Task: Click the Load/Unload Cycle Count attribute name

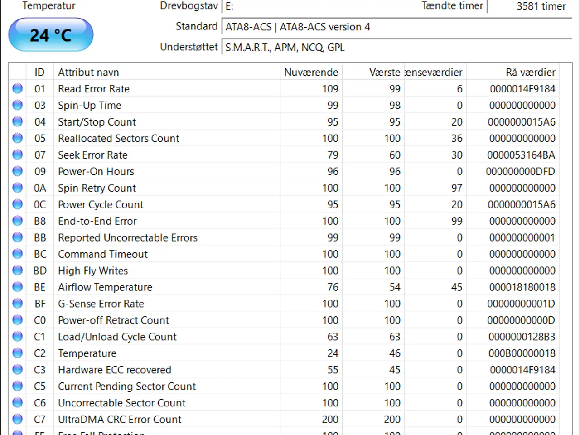Action: pyautogui.click(x=117, y=337)
